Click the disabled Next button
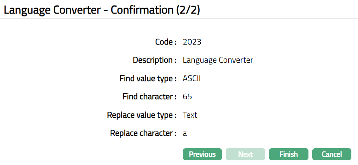This screenshot has width=358, height=165. pos(245,154)
